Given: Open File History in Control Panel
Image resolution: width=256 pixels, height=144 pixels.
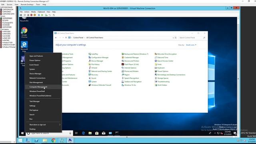Looking at the screenshot, I should tap(94, 64).
